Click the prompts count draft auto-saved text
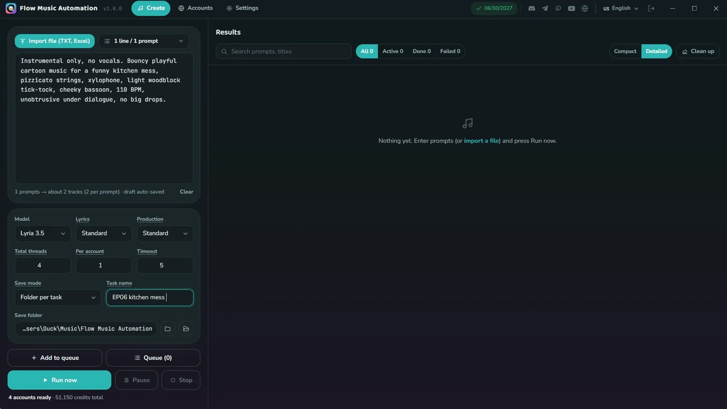Image resolution: width=727 pixels, height=409 pixels. 90,192
